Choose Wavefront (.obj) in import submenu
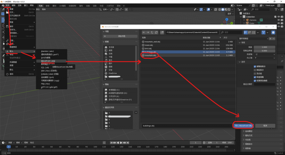The width and height of the screenshot is (285, 155). click(51, 61)
